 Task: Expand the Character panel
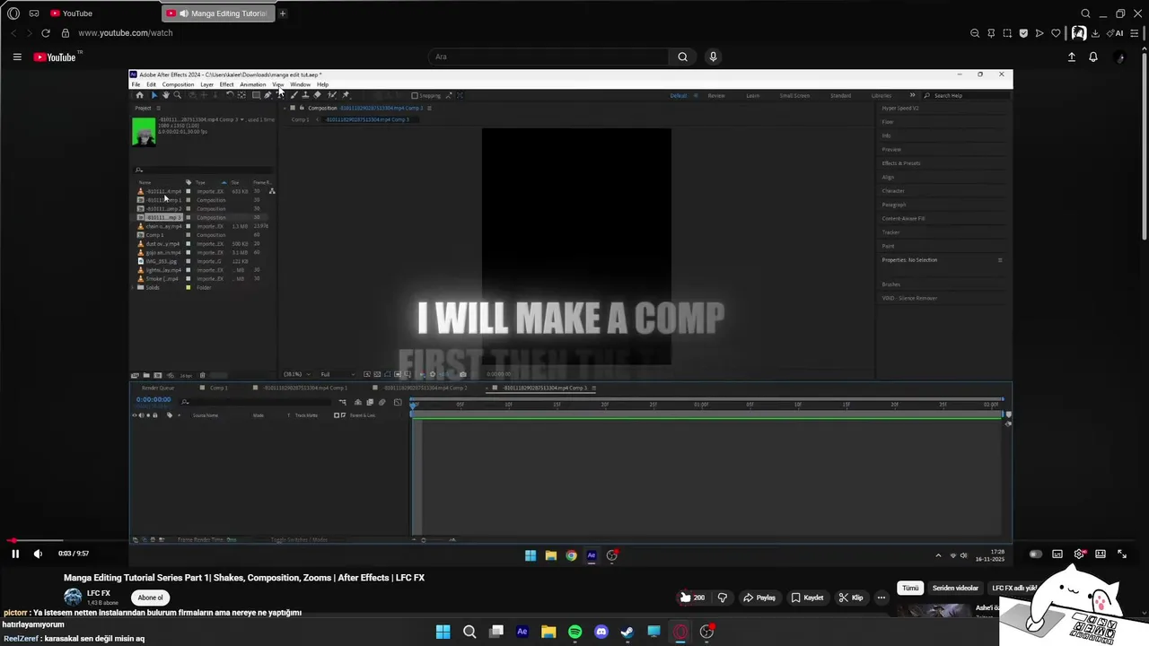[x=893, y=191]
